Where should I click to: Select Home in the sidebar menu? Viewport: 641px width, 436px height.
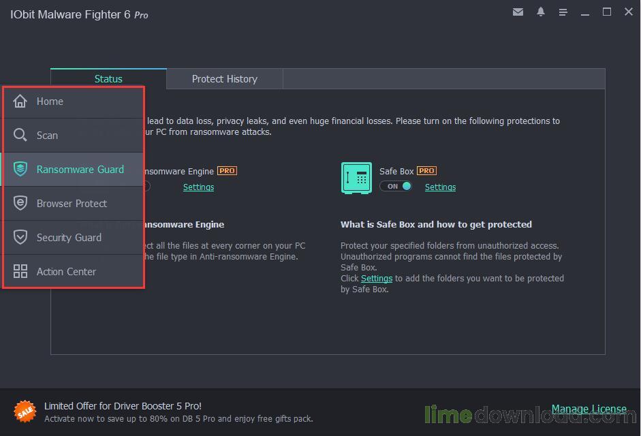74,101
